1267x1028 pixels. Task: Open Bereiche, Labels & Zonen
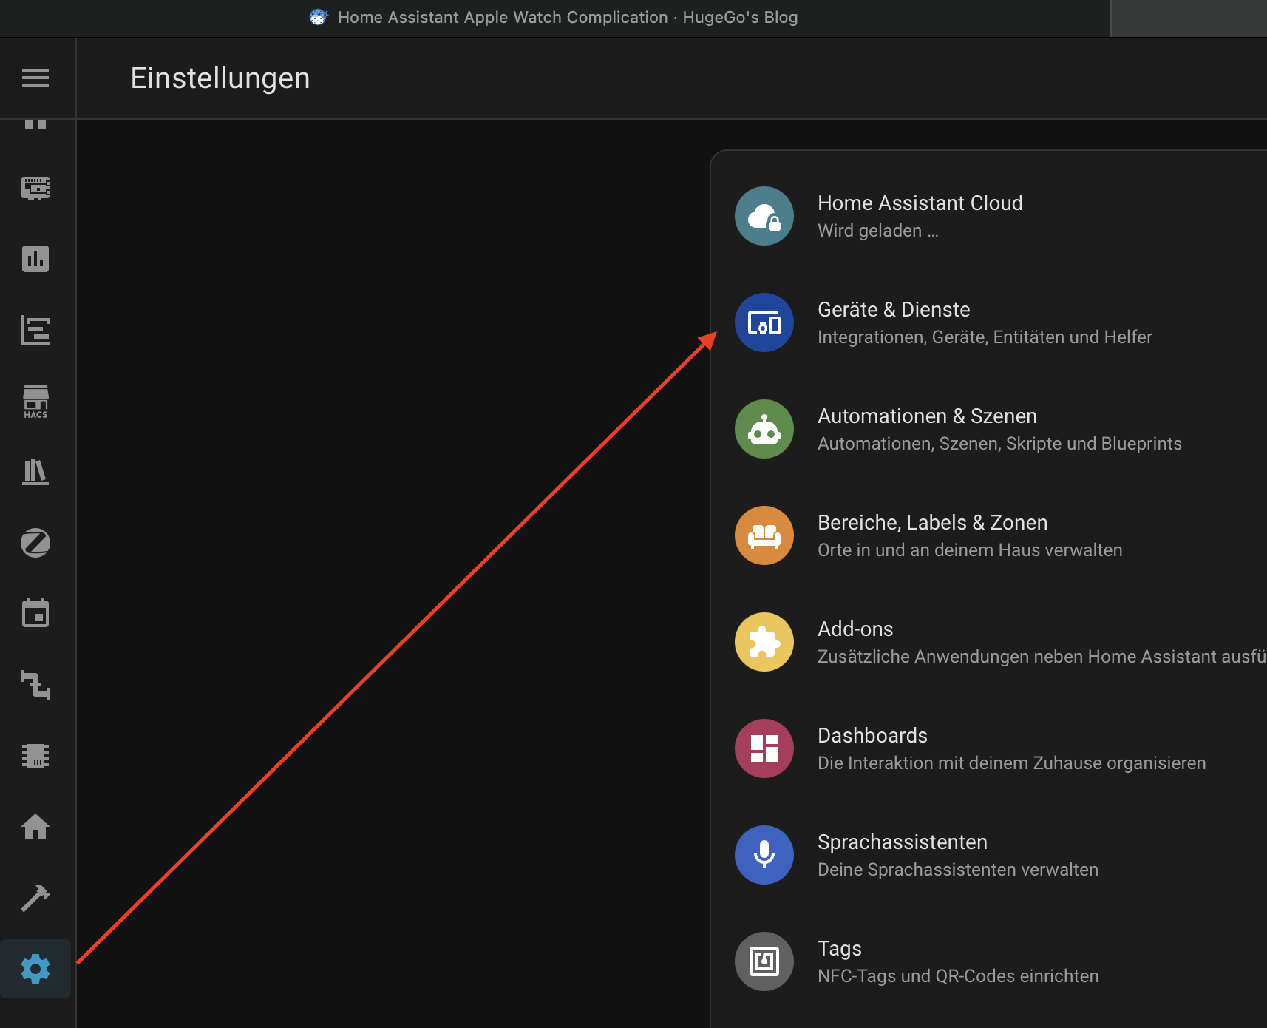coord(932,535)
